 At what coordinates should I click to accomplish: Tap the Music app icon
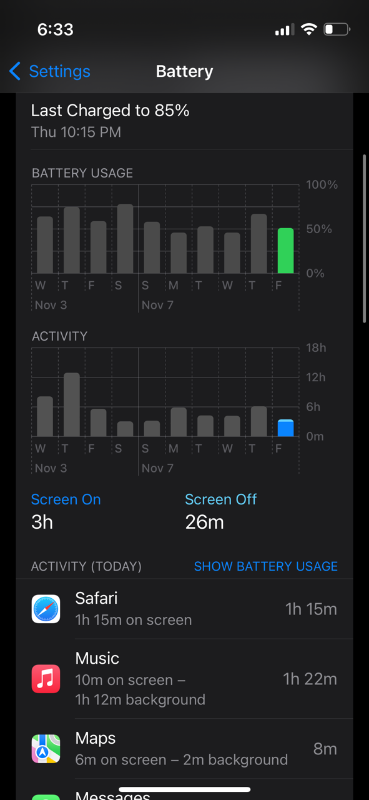click(x=46, y=679)
